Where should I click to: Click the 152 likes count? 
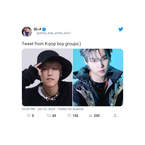[75, 116]
